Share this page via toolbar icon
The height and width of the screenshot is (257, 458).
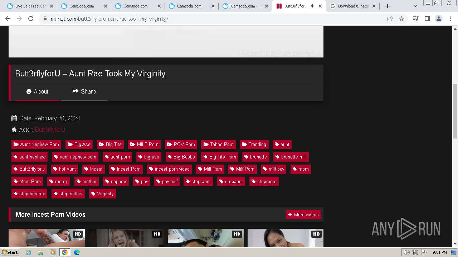390,19
